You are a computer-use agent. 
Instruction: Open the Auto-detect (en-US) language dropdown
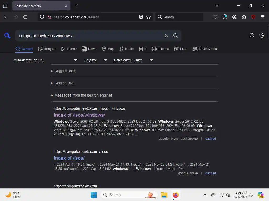click(x=45, y=60)
